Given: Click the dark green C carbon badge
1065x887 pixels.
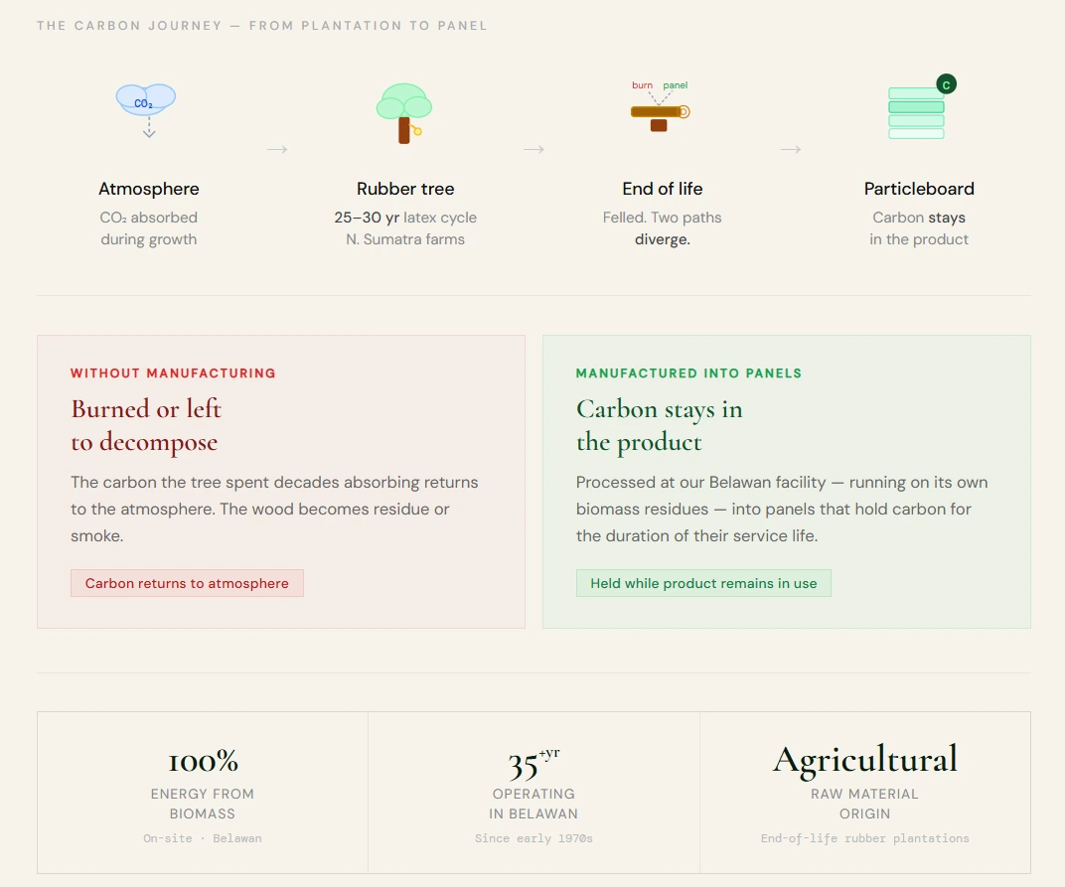Looking at the screenshot, I should pos(946,84).
